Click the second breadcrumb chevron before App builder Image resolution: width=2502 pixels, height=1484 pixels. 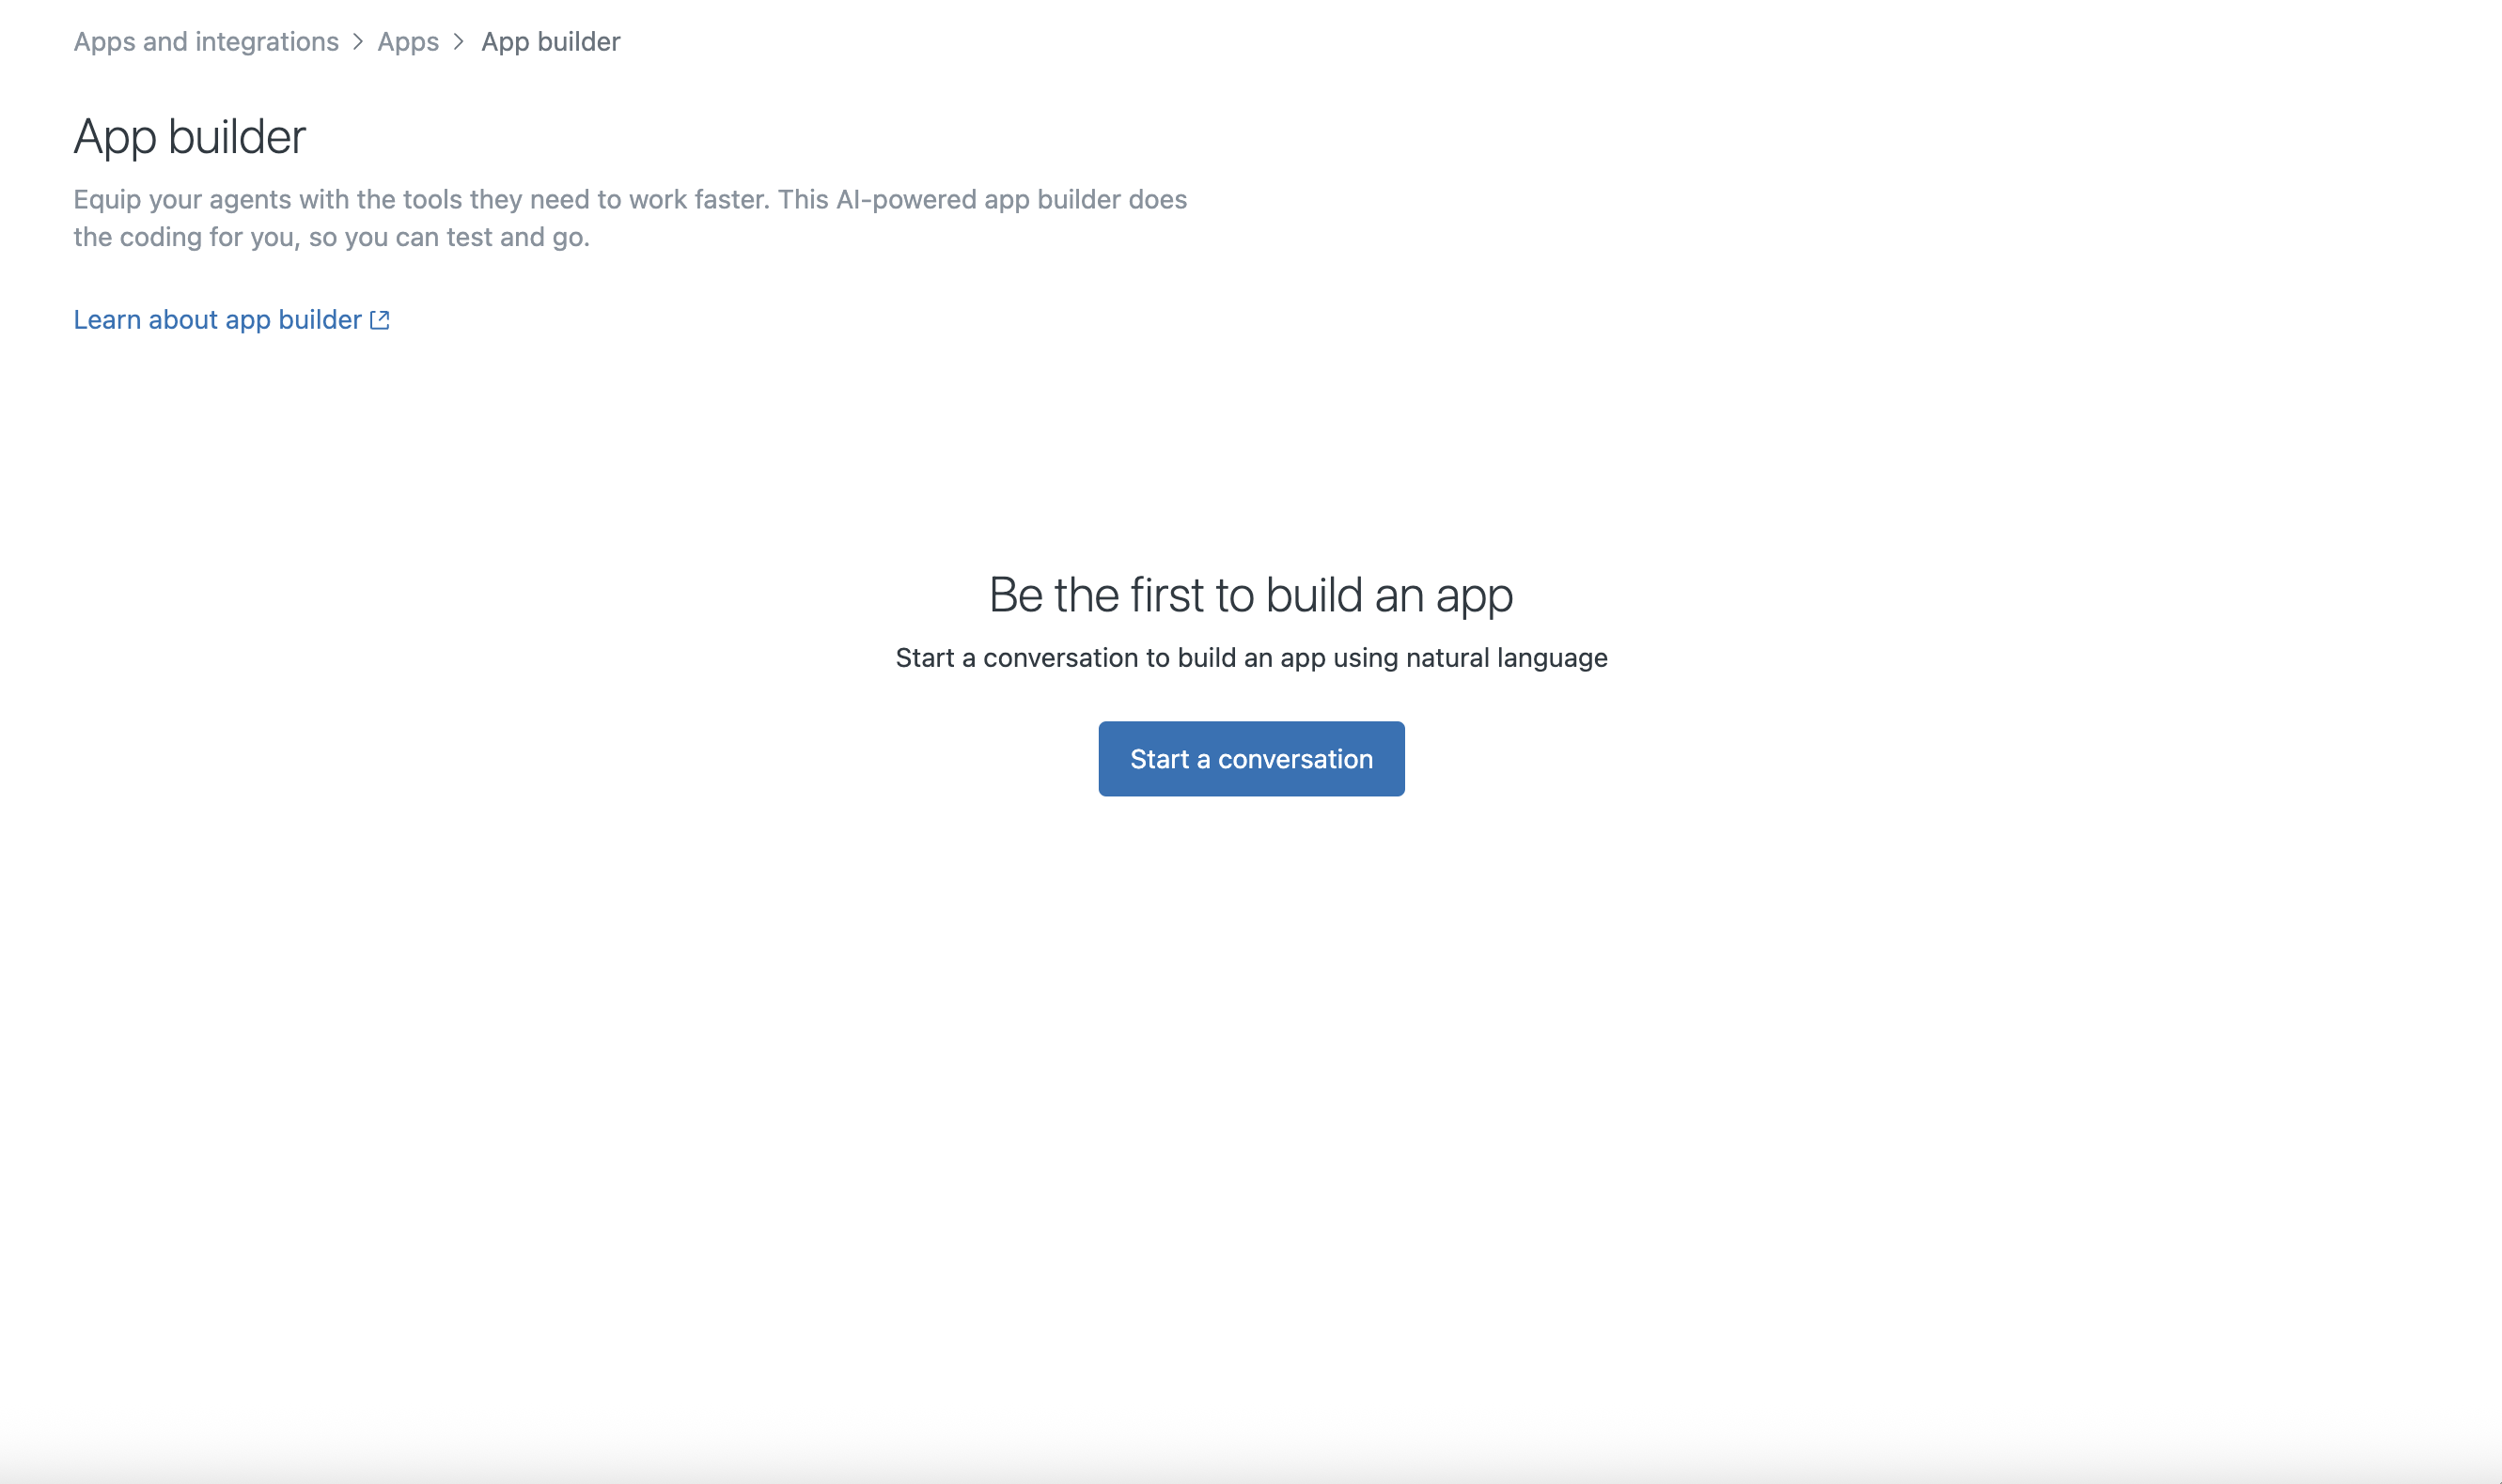[458, 41]
